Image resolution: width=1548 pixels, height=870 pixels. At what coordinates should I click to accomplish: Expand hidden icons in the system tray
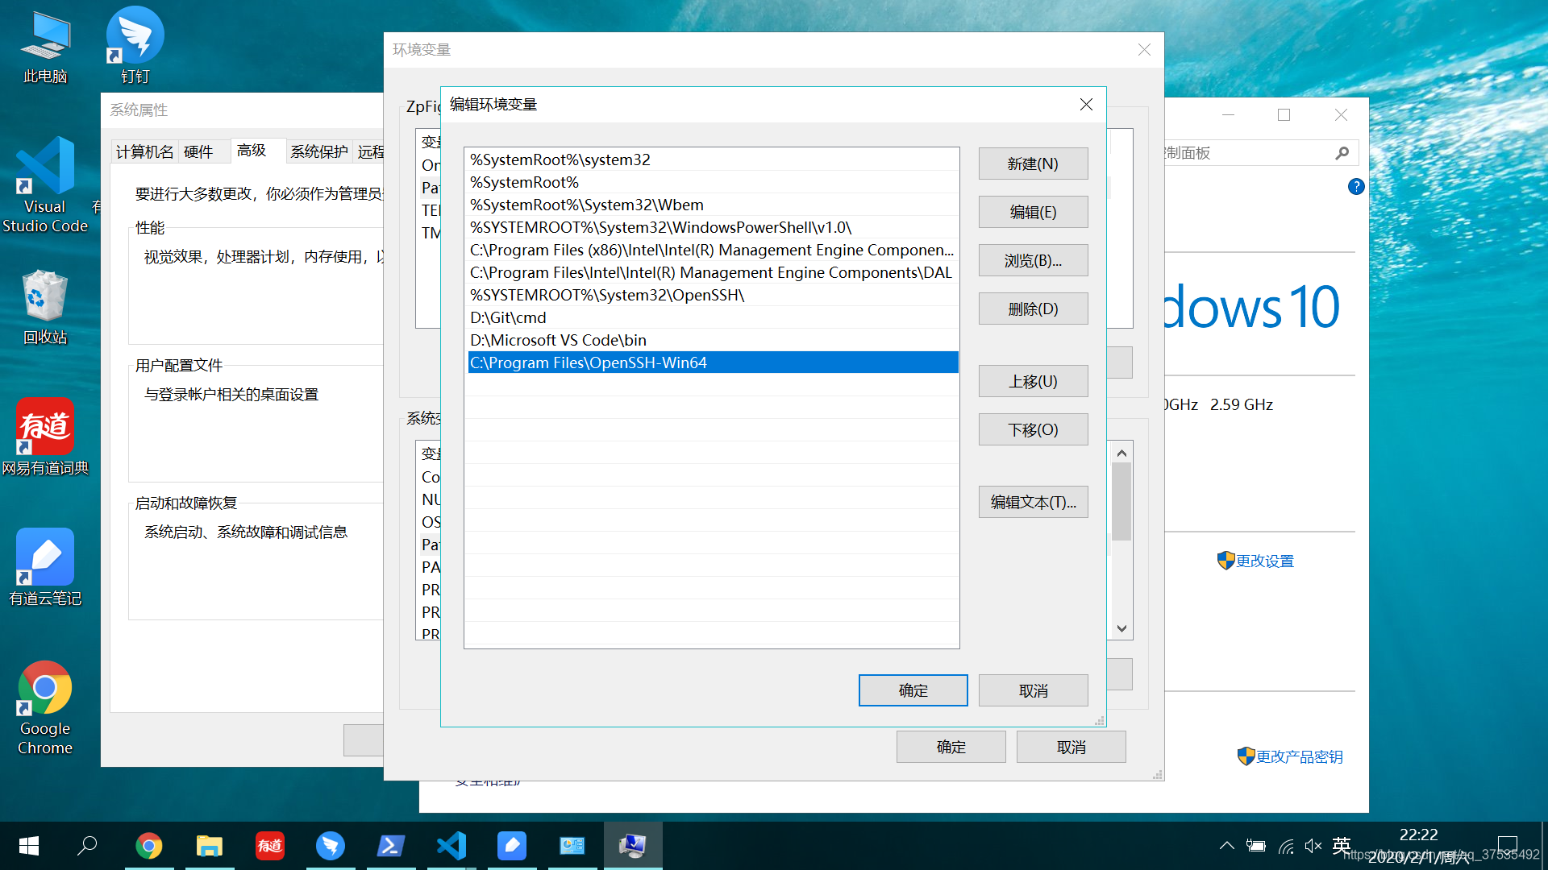tap(1226, 845)
